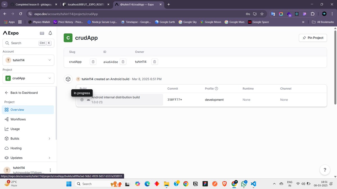The width and height of the screenshot is (337, 189).
Task: Open Google Earth bookmark
Action: point(165,22)
